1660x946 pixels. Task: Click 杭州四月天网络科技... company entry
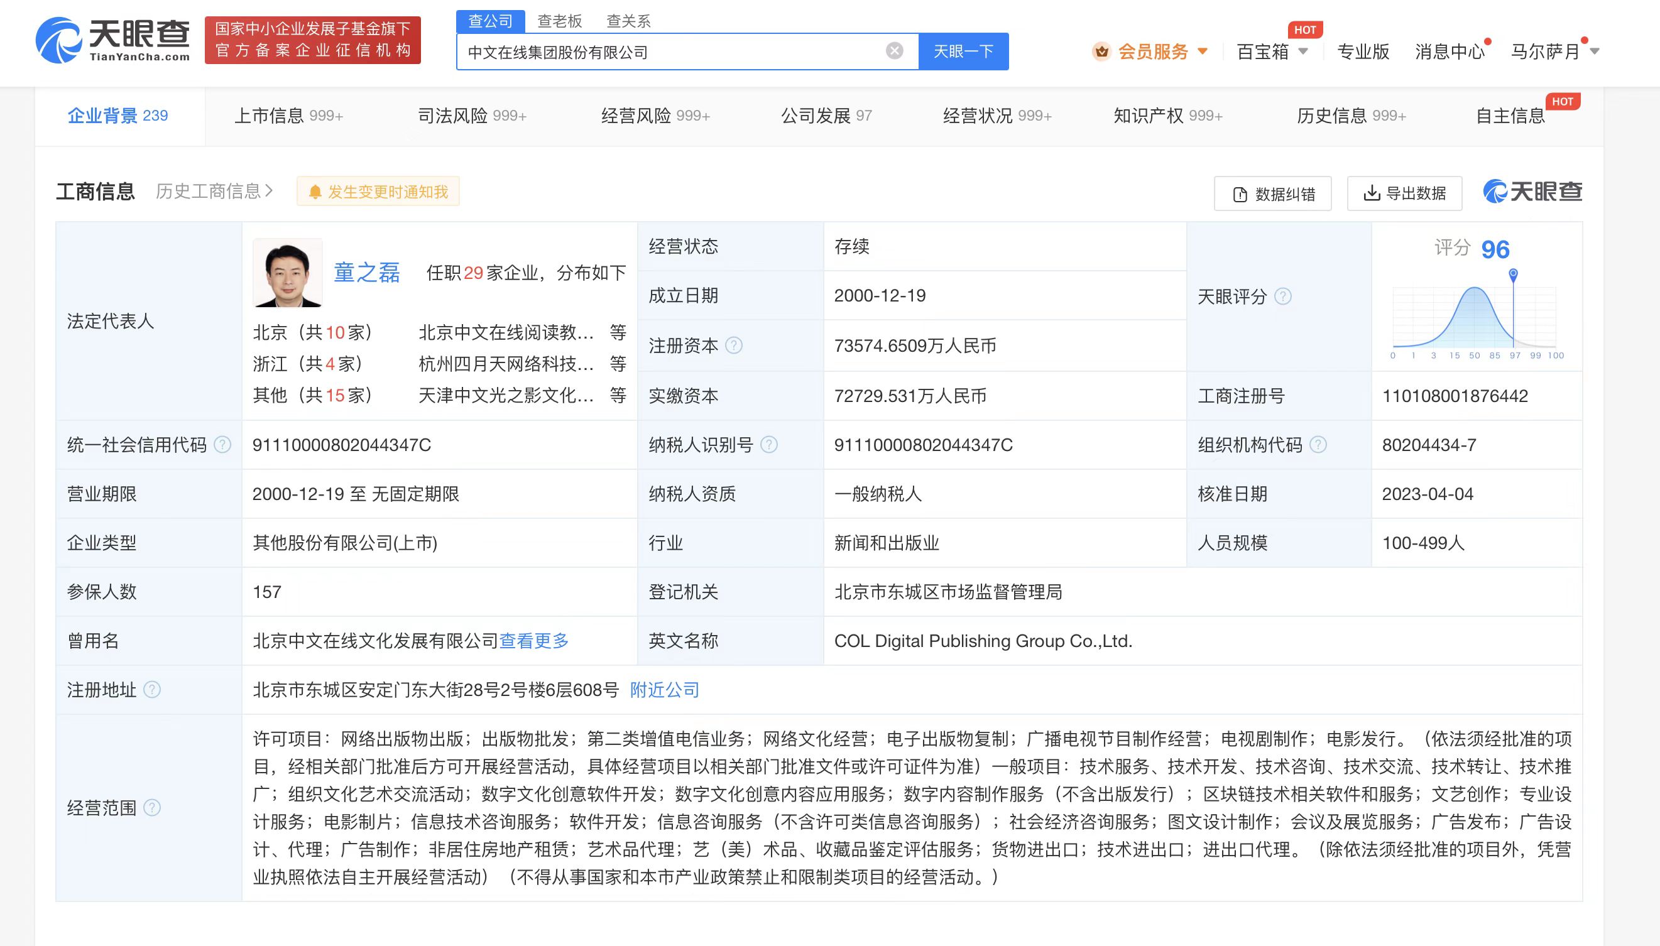click(506, 363)
